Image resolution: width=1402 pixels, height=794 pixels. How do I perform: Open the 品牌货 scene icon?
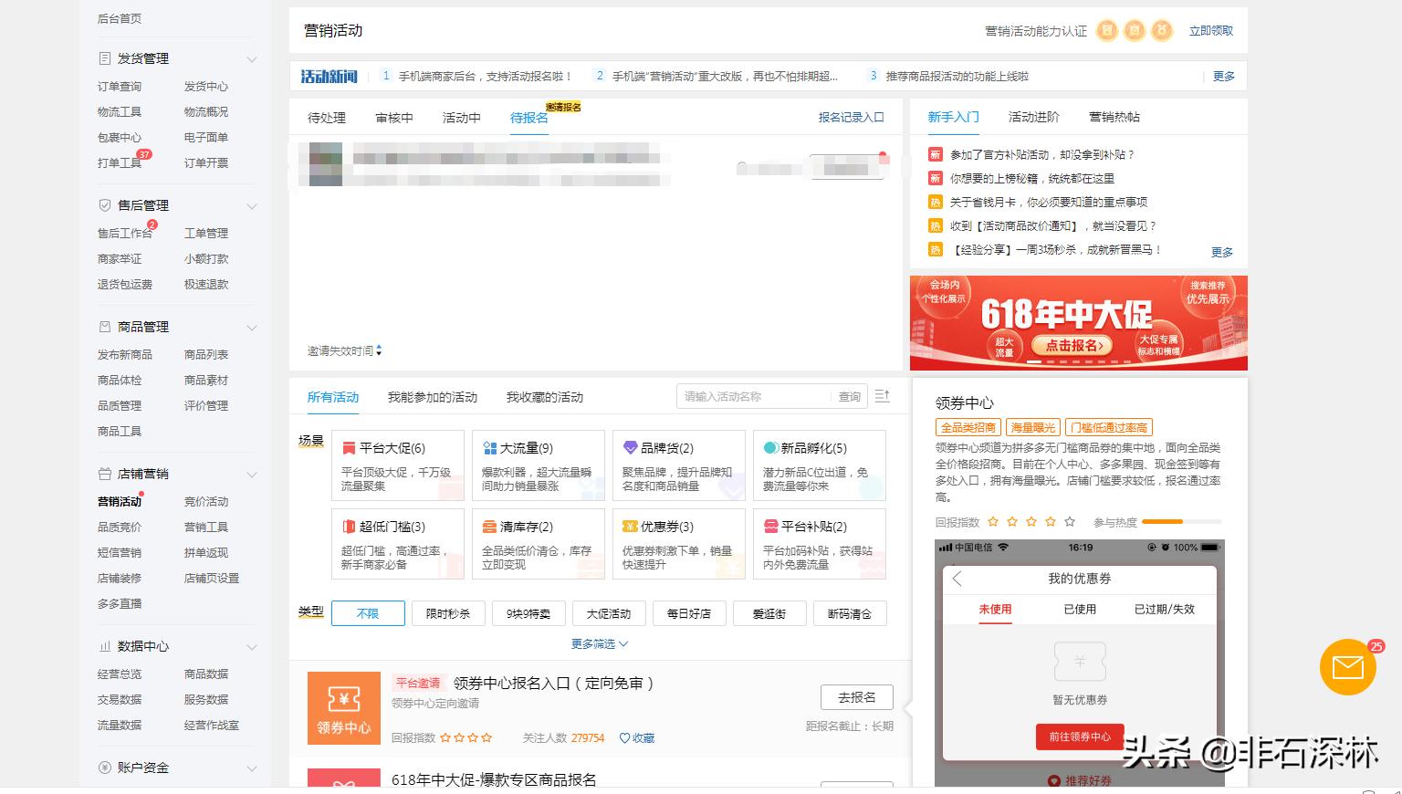coord(630,447)
